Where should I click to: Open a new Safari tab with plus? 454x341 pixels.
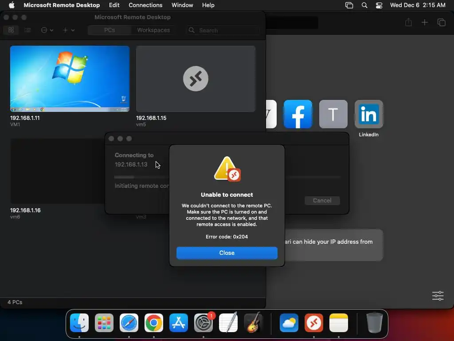[424, 22]
